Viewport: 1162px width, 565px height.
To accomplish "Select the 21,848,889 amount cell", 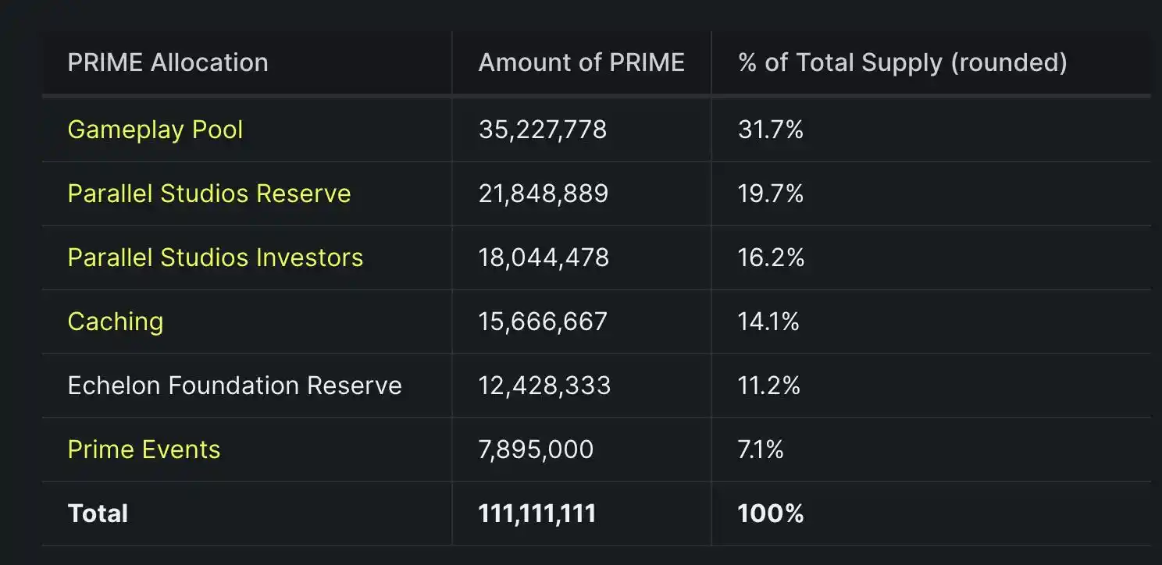I will (543, 194).
